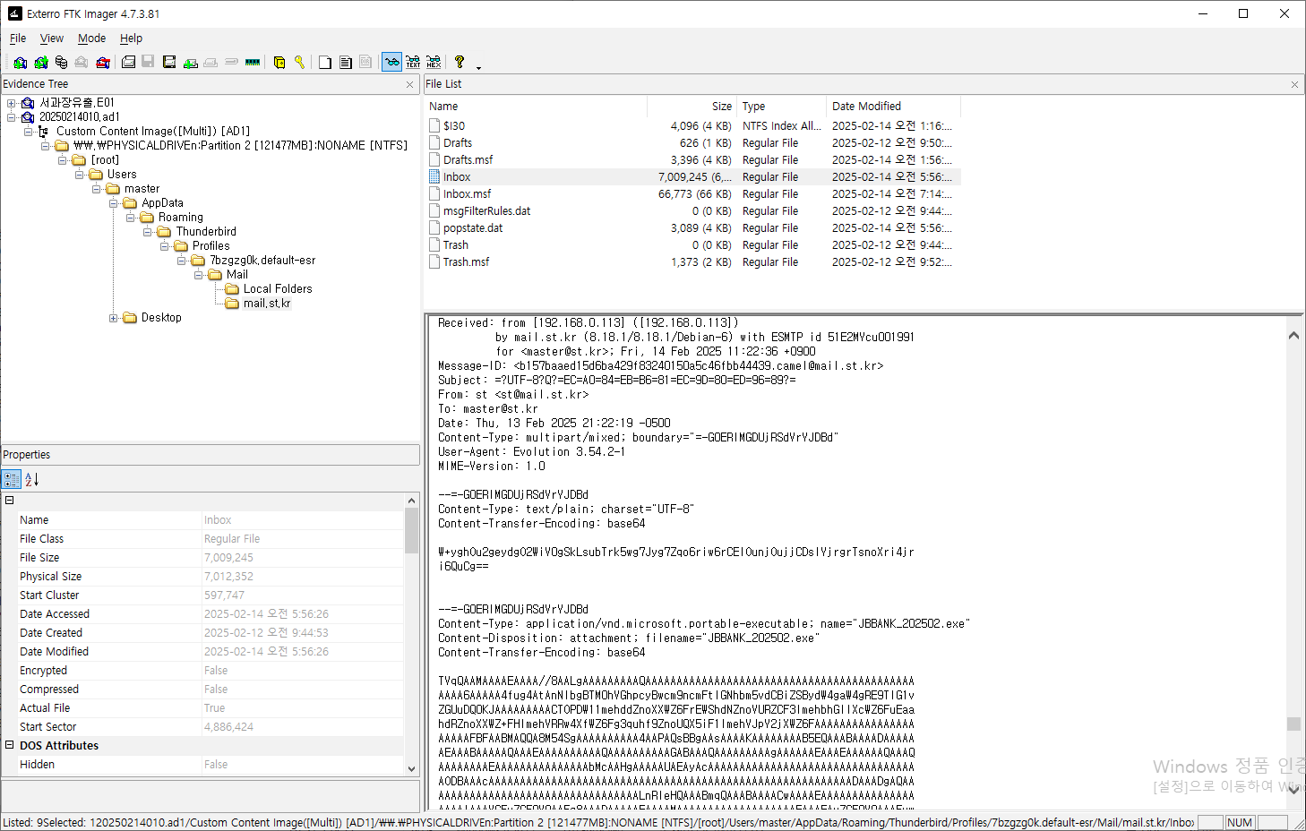The height and width of the screenshot is (831, 1306).
Task: Click the 서과장유출.E01 evidence image icon
Action: click(x=28, y=103)
